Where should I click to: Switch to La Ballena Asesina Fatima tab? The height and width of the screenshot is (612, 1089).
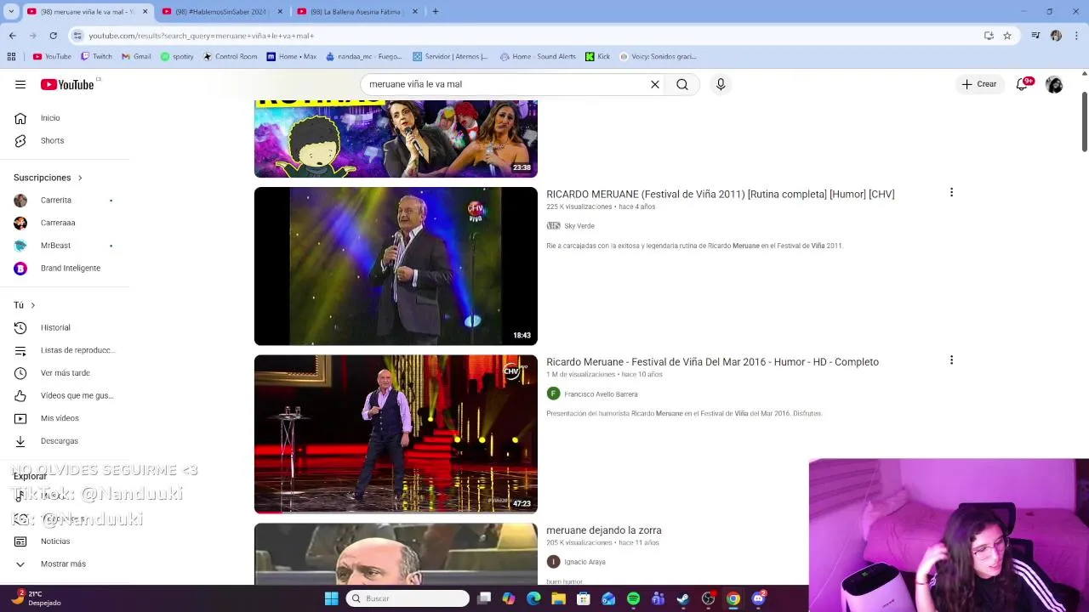coord(358,12)
